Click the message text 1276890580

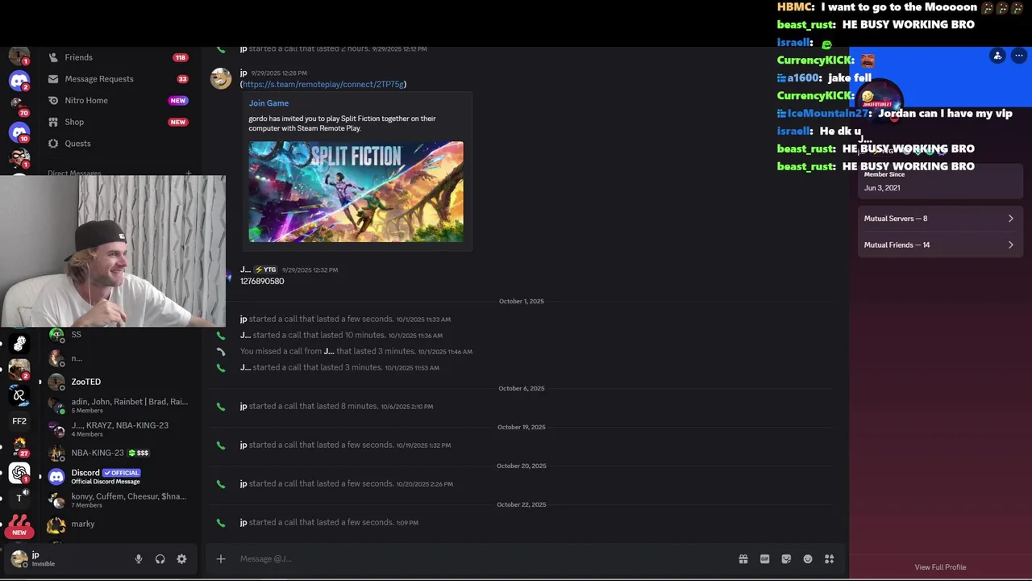262,282
